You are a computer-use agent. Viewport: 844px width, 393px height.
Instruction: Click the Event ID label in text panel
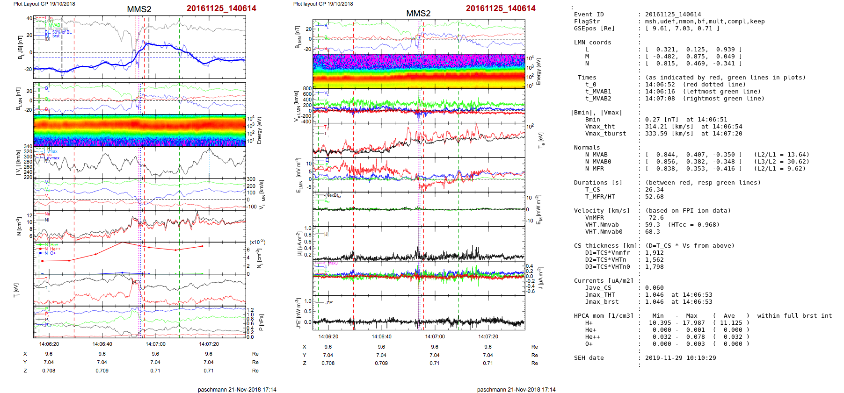click(589, 14)
